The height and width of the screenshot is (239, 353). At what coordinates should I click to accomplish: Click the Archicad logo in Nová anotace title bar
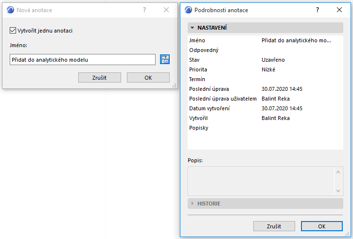10,10
